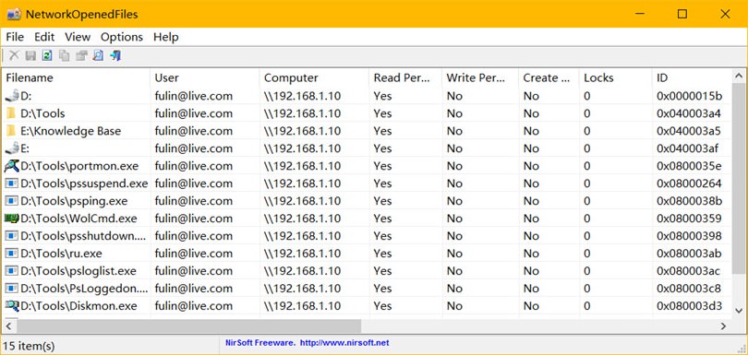Select the D:\Tools\WolCmd.exe filename

(78, 219)
